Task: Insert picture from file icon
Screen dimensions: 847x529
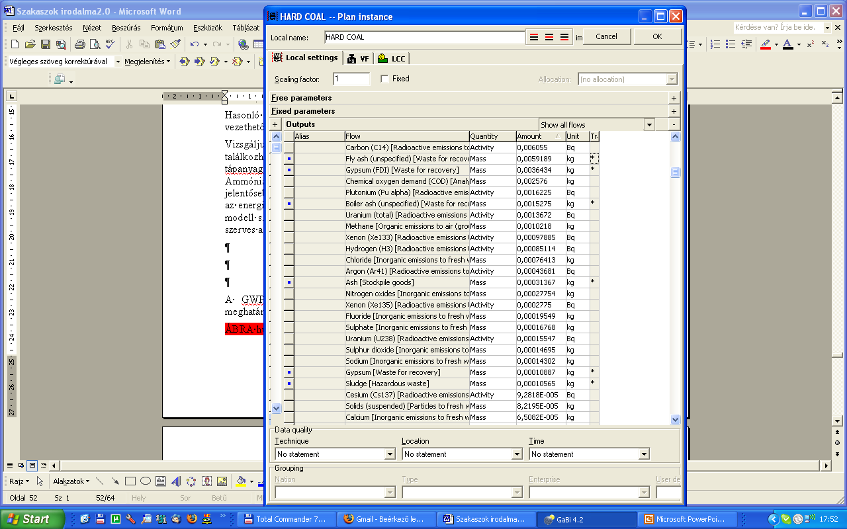Action: [x=222, y=481]
